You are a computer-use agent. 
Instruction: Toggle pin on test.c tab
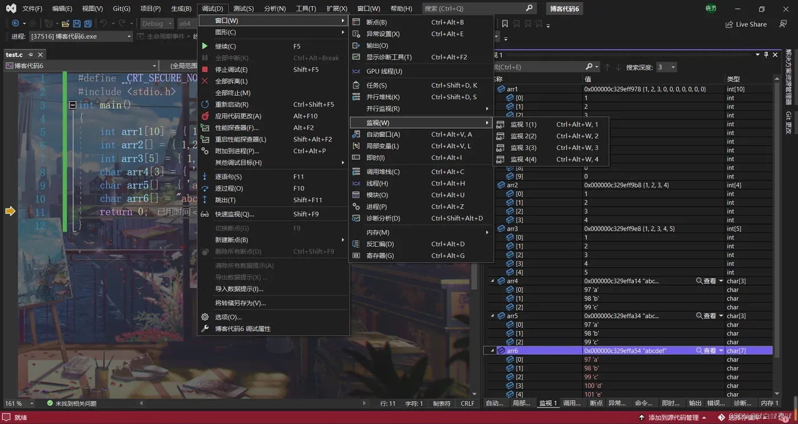pyautogui.click(x=31, y=55)
